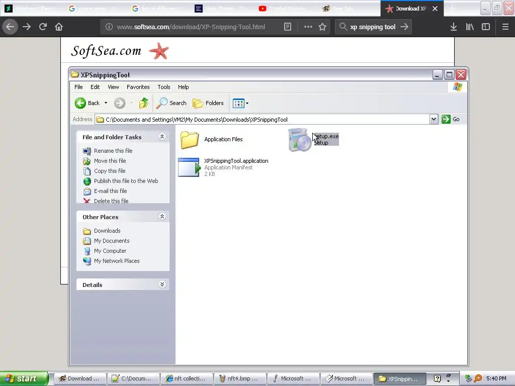This screenshot has height=386, width=515.
Task: Open Firefox downloads panel
Action: click(x=454, y=27)
